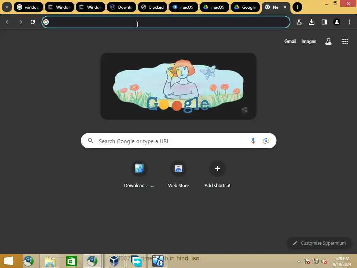Switch to the 'Google' Drive tab
Image resolution: width=357 pixels, height=268 pixels.
click(245, 7)
